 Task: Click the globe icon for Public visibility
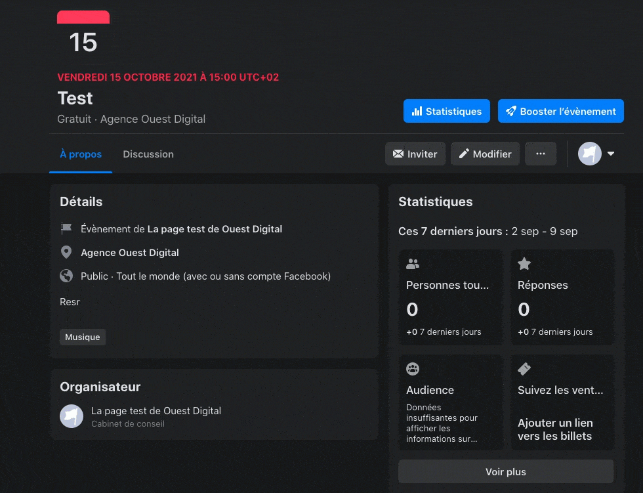66,276
